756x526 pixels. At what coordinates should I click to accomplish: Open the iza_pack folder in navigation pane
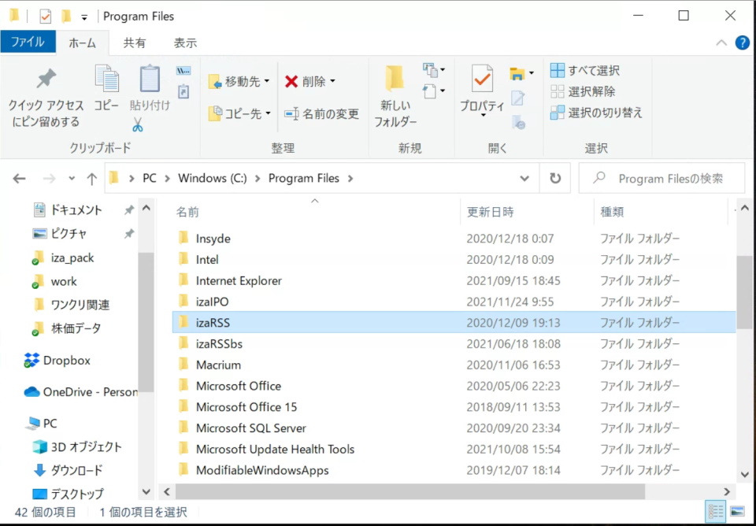point(63,258)
